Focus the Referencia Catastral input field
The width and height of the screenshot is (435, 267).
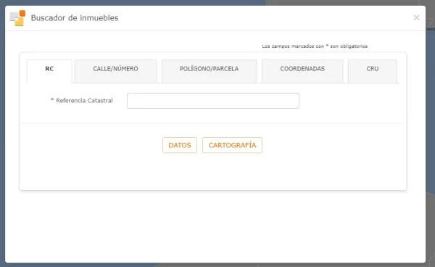[213, 101]
